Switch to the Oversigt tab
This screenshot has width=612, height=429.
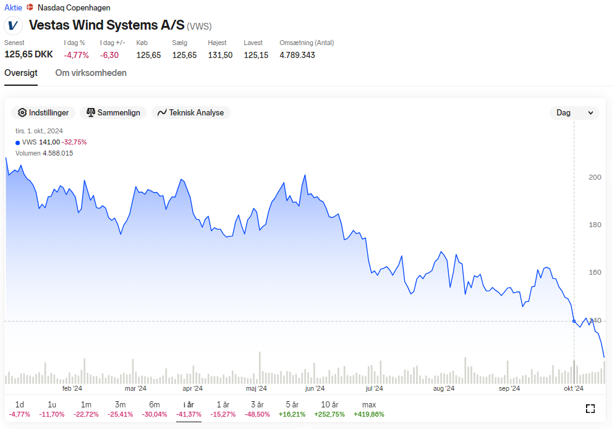(20, 73)
